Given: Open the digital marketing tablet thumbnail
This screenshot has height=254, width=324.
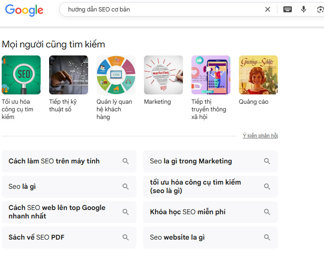Looking at the screenshot, I should point(69,75).
